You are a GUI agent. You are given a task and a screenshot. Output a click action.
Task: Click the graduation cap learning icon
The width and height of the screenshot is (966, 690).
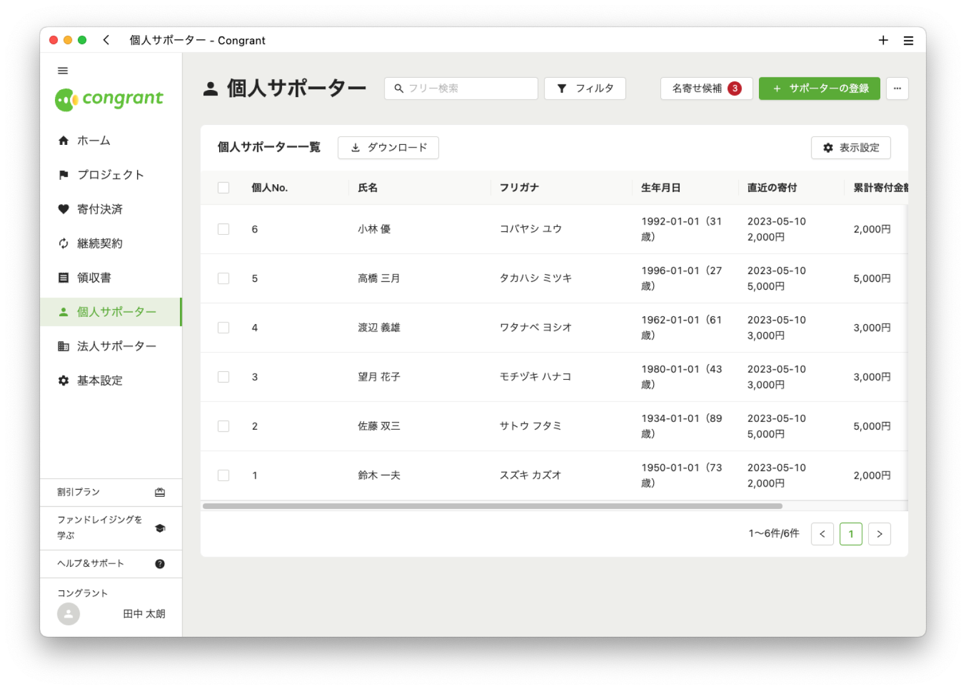pos(160,528)
